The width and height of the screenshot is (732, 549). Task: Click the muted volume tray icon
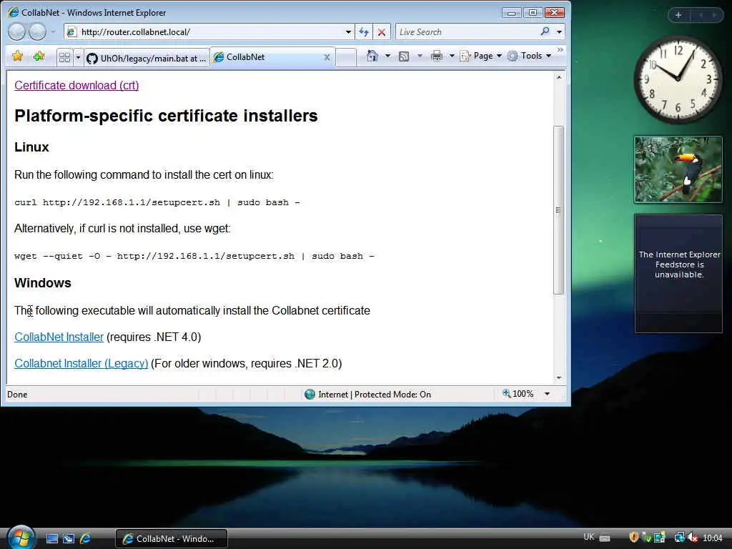[x=693, y=538]
